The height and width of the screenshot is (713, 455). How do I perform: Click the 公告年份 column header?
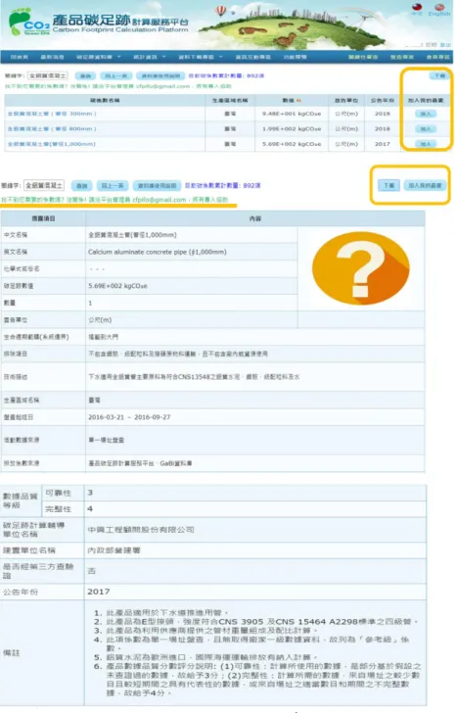click(383, 101)
